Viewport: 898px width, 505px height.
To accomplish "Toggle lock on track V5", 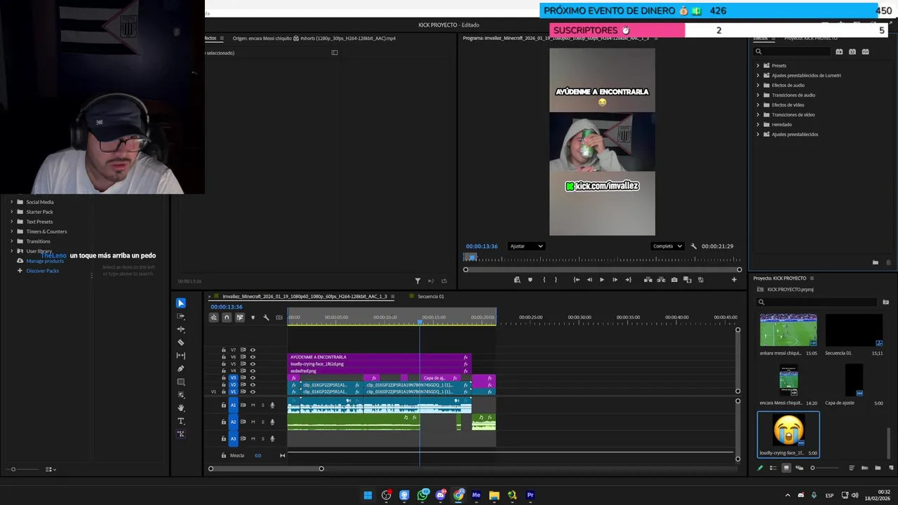I will [x=224, y=364].
